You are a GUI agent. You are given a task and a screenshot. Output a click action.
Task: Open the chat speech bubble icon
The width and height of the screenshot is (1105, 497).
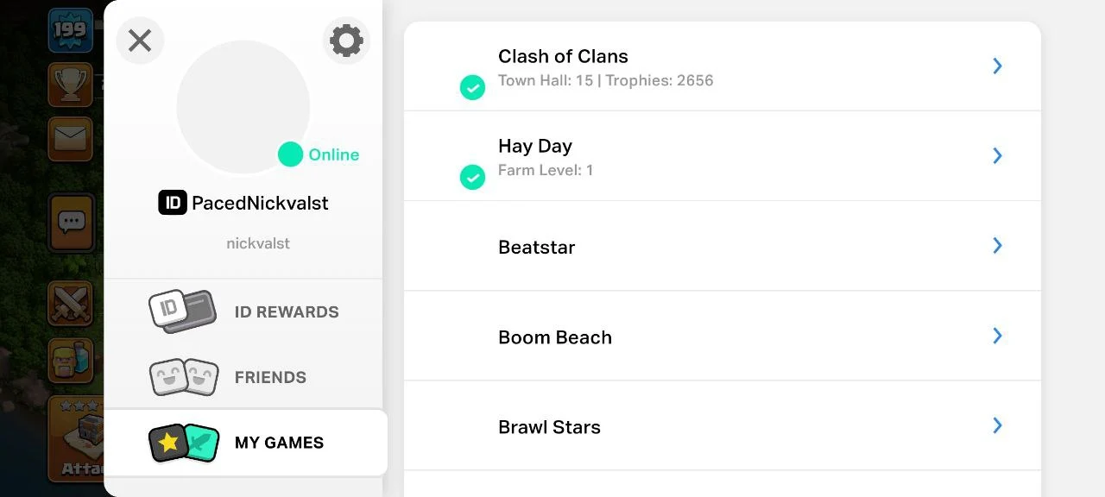click(71, 223)
